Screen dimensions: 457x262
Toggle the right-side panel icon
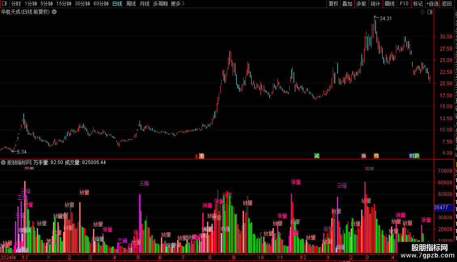pos(430,12)
